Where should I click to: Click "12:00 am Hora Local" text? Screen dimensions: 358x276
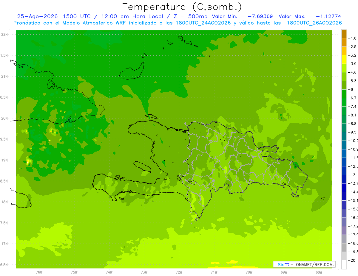click(x=132, y=16)
